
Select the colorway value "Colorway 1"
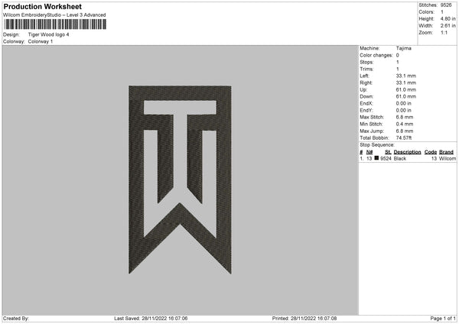point(41,41)
